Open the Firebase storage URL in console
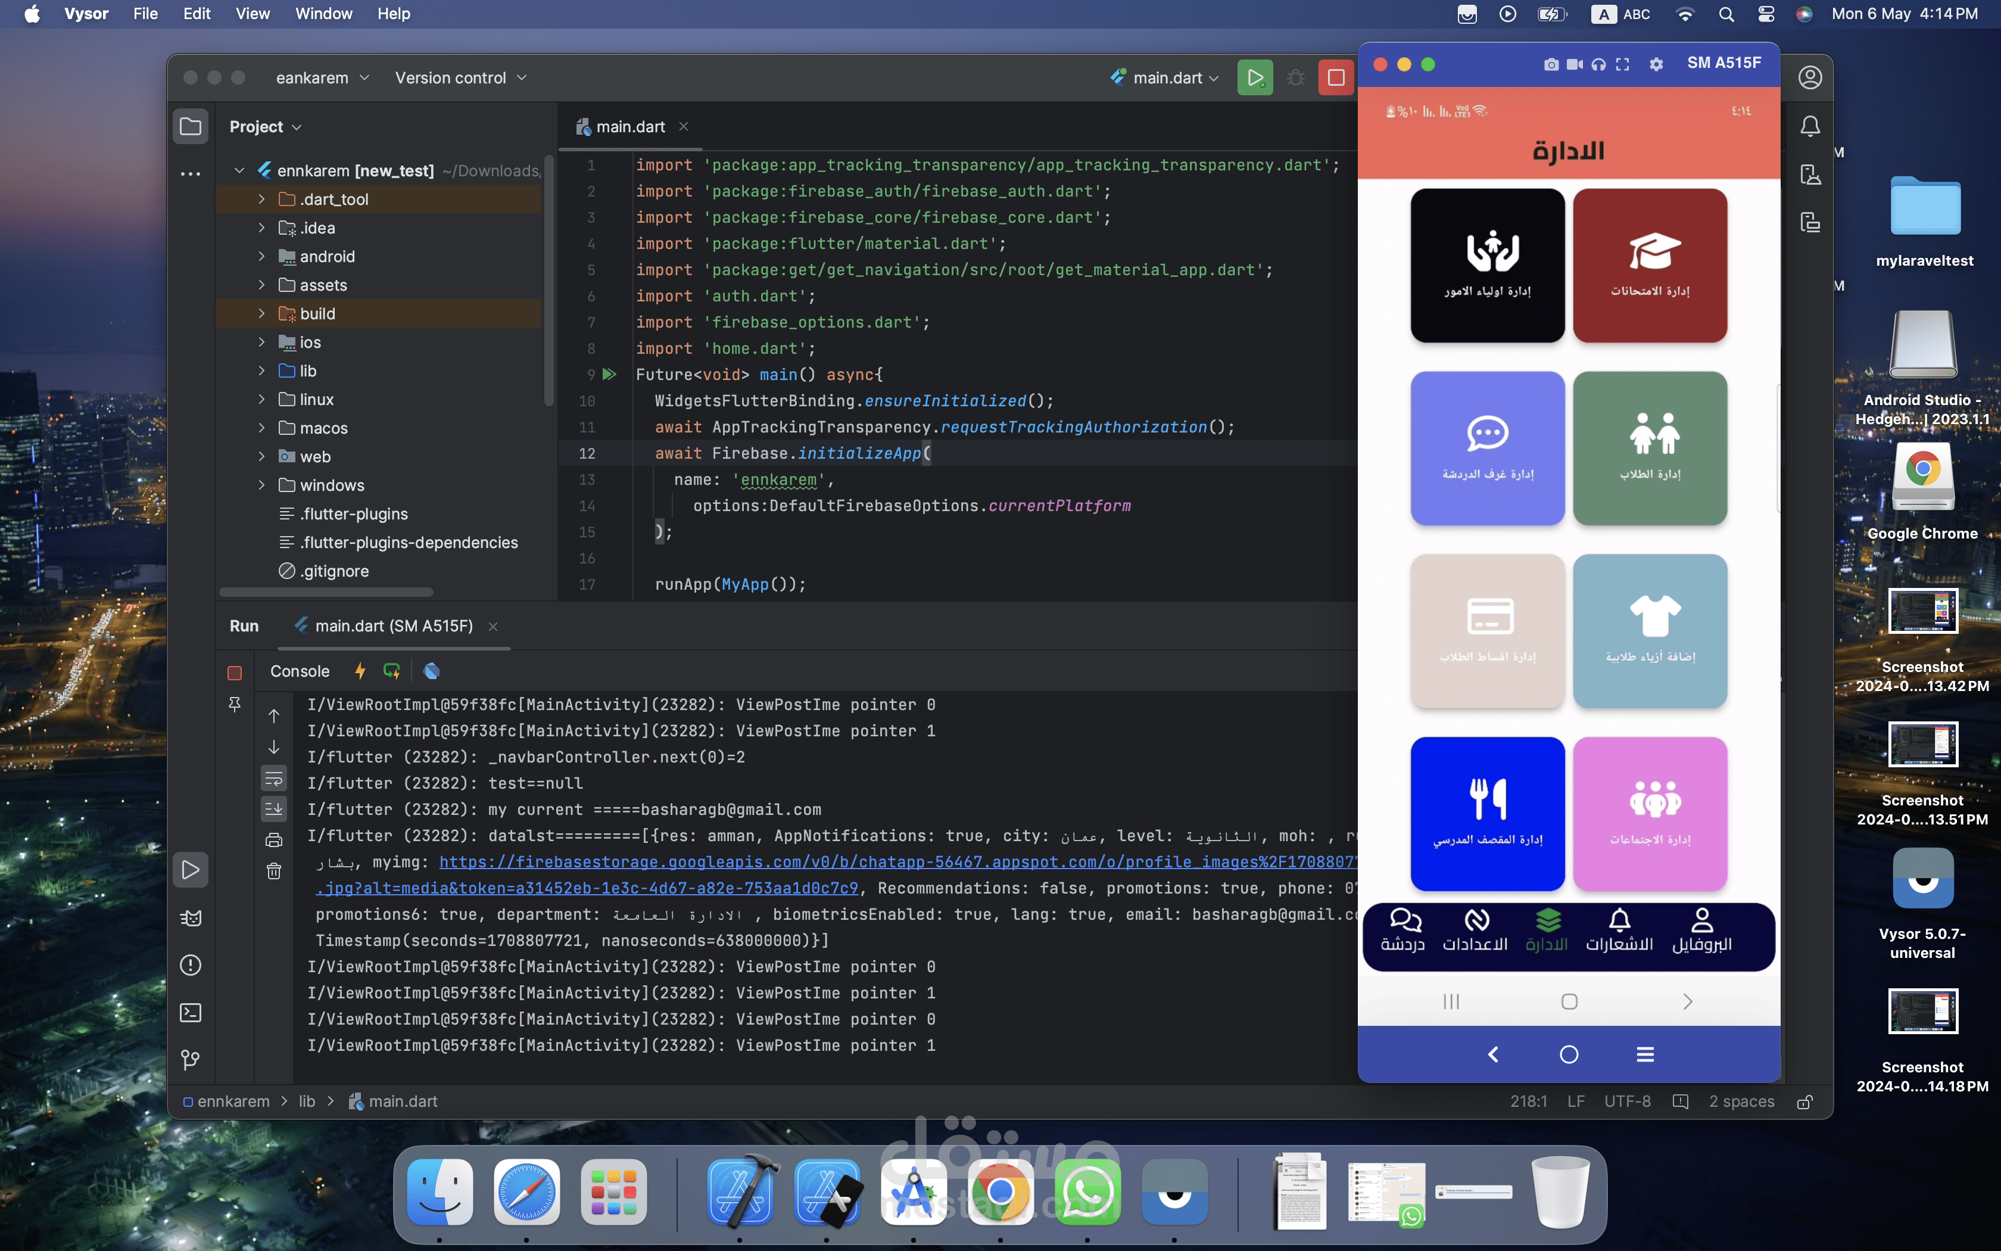 897,862
